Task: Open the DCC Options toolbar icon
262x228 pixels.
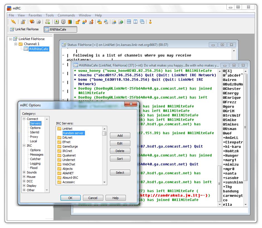Action: [x=91, y=22]
